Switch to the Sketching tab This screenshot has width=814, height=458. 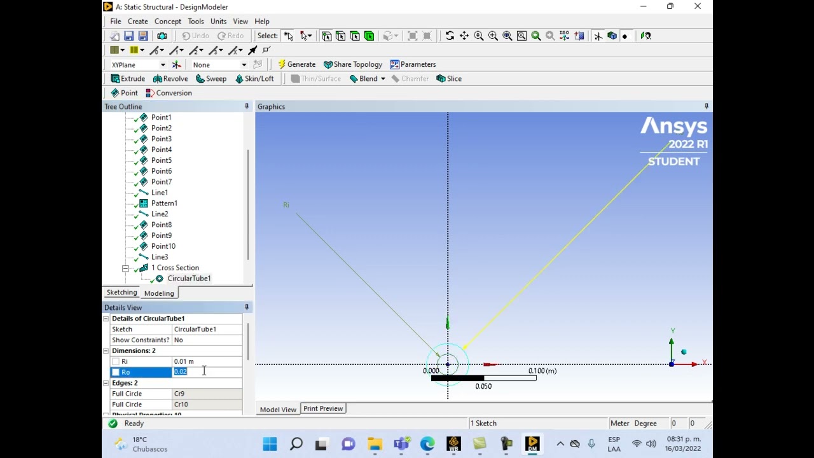(x=121, y=293)
